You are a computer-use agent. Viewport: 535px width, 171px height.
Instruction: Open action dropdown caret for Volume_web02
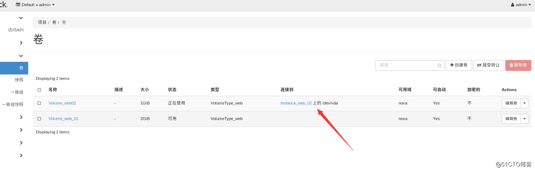[x=525, y=103]
